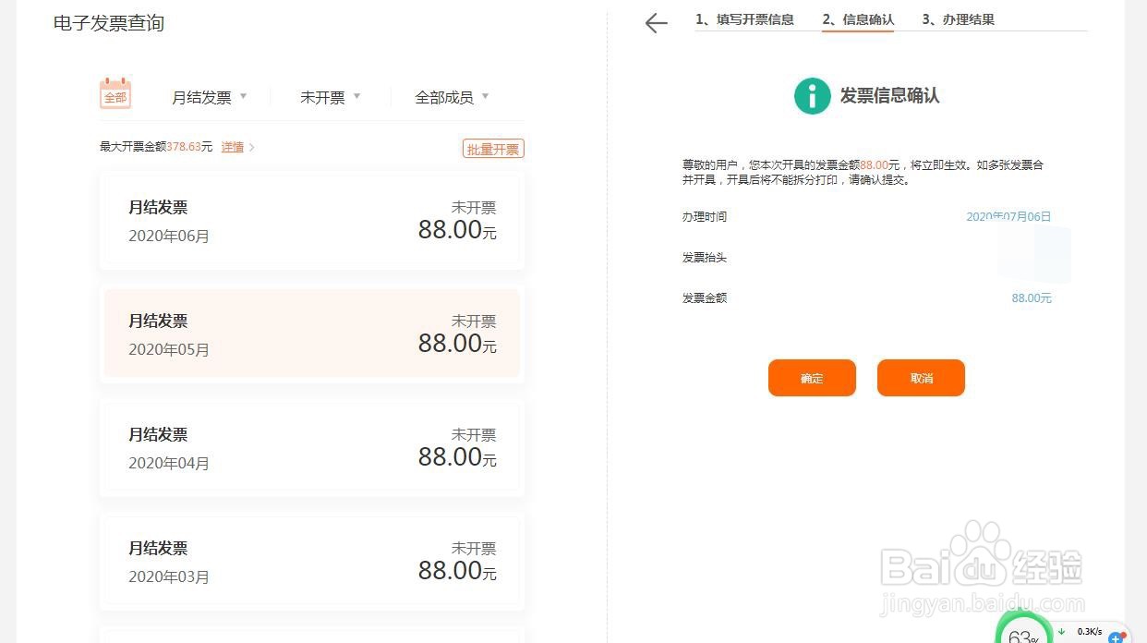This screenshot has height=643, width=1147.
Task: Switch to the 填写开票信息 step tab
Action: coord(746,18)
